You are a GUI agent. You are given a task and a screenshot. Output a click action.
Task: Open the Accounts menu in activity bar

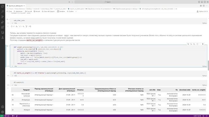[x=3, y=107]
